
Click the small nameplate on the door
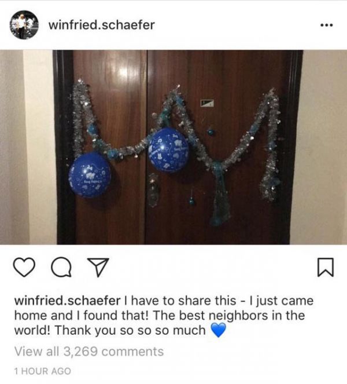coord(207,103)
